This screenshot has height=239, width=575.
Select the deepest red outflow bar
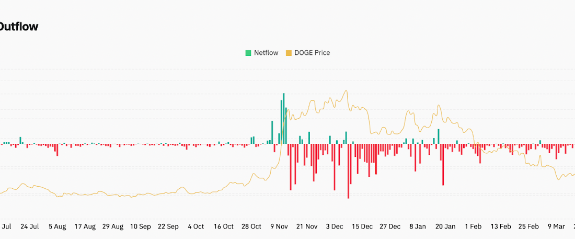click(x=348, y=171)
